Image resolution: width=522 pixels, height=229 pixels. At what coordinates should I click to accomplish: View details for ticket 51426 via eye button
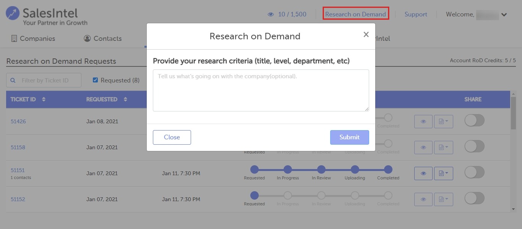(423, 121)
